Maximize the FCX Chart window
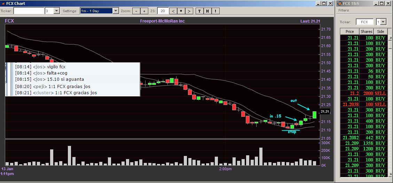This screenshot has width=393, height=183. pyautogui.click(x=324, y=3)
